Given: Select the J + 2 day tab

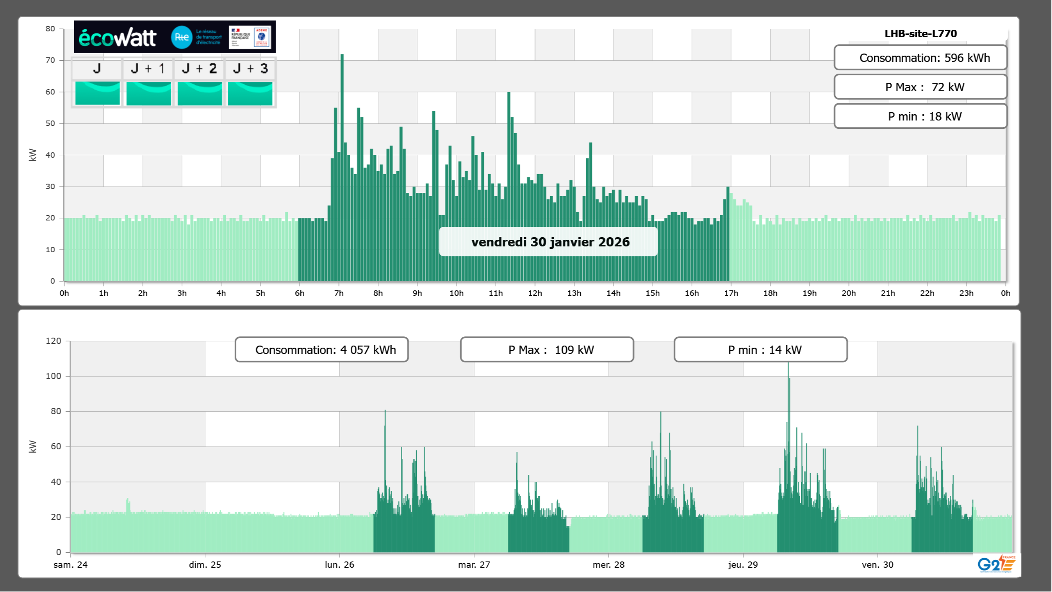Looking at the screenshot, I should [x=199, y=69].
